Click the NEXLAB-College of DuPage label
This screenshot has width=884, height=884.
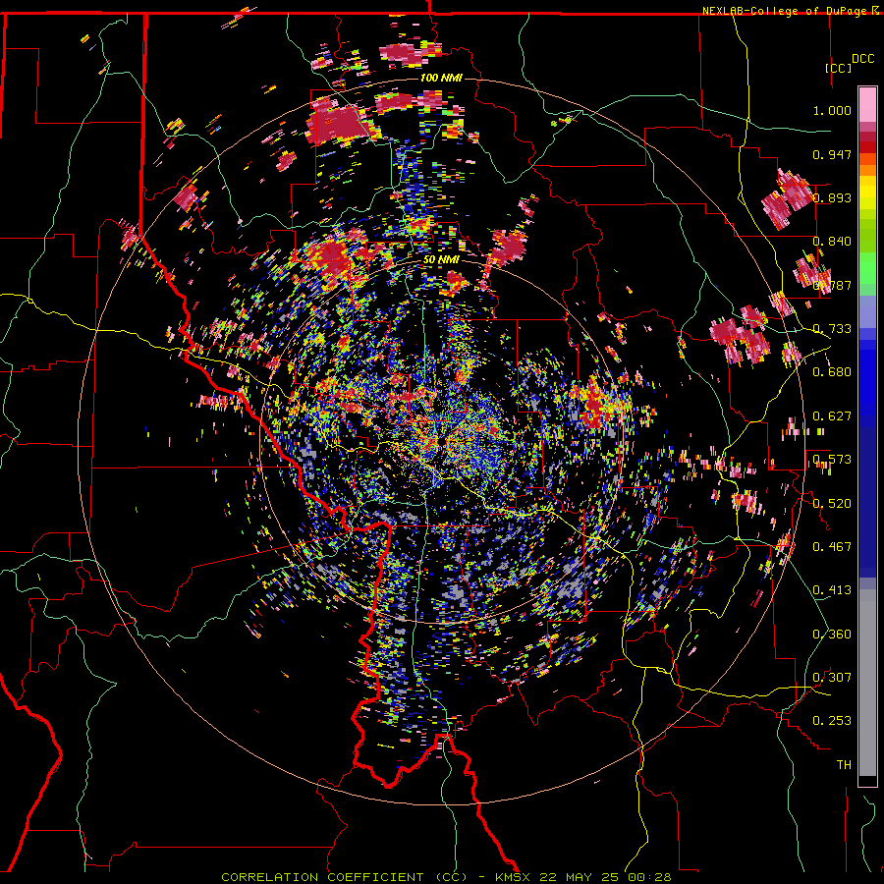(784, 11)
